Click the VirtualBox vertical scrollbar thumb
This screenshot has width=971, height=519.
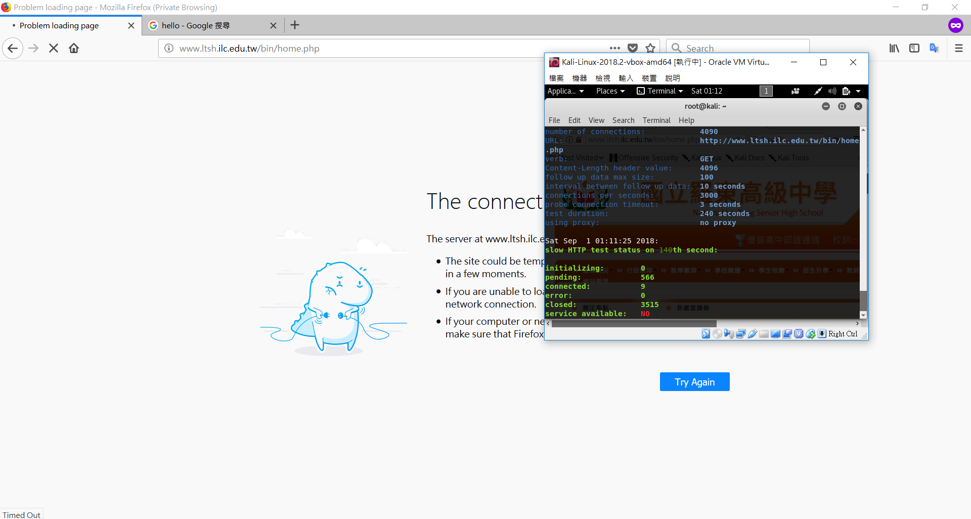tap(863, 300)
